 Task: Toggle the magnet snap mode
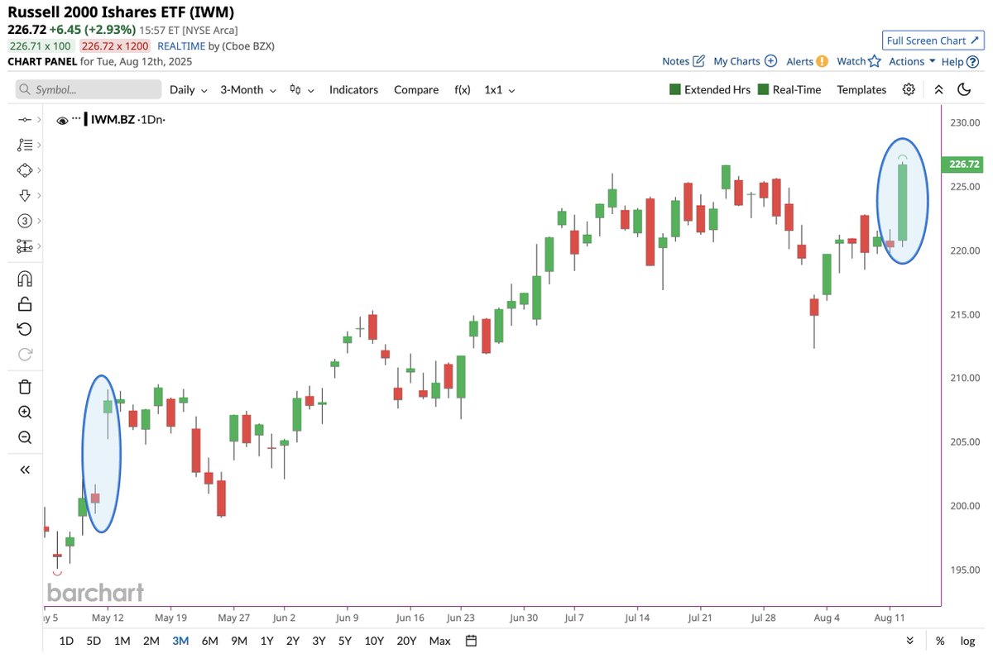click(x=24, y=279)
